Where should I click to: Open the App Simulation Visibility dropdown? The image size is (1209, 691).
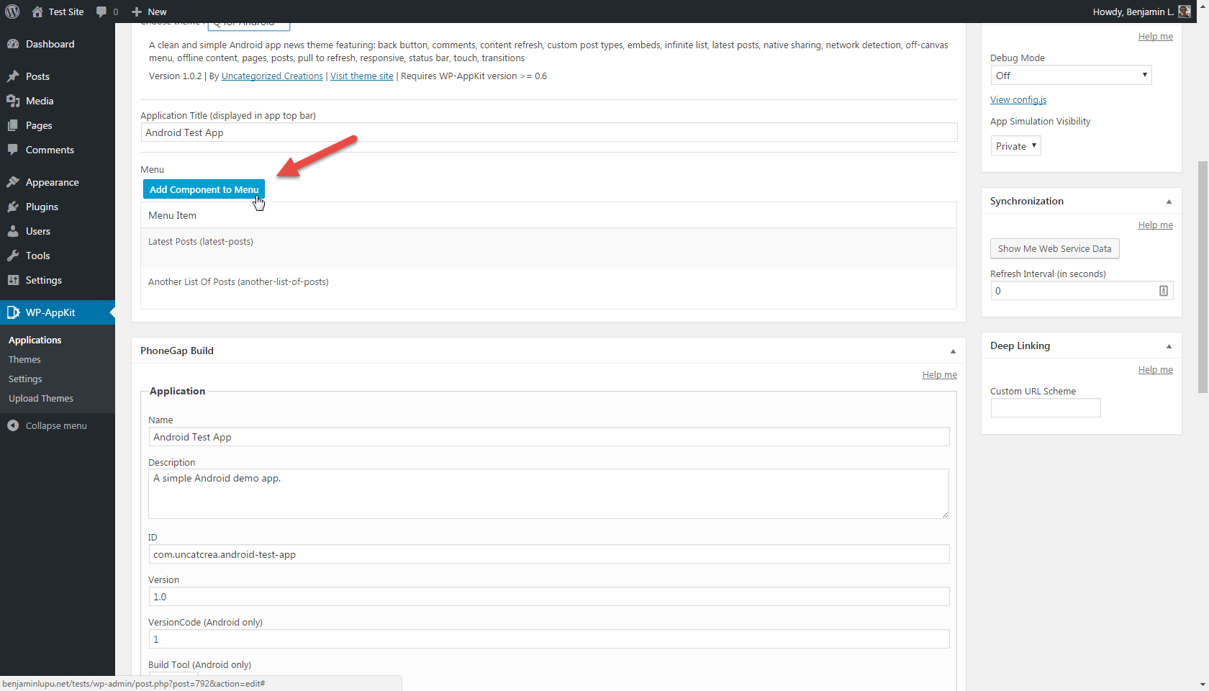[x=1015, y=146]
